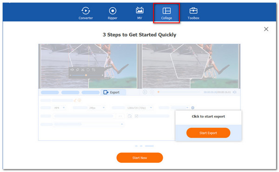This screenshot has height=172, width=279.
Task: Expand the quality dropdown beside gear
Action: click(x=179, y=108)
